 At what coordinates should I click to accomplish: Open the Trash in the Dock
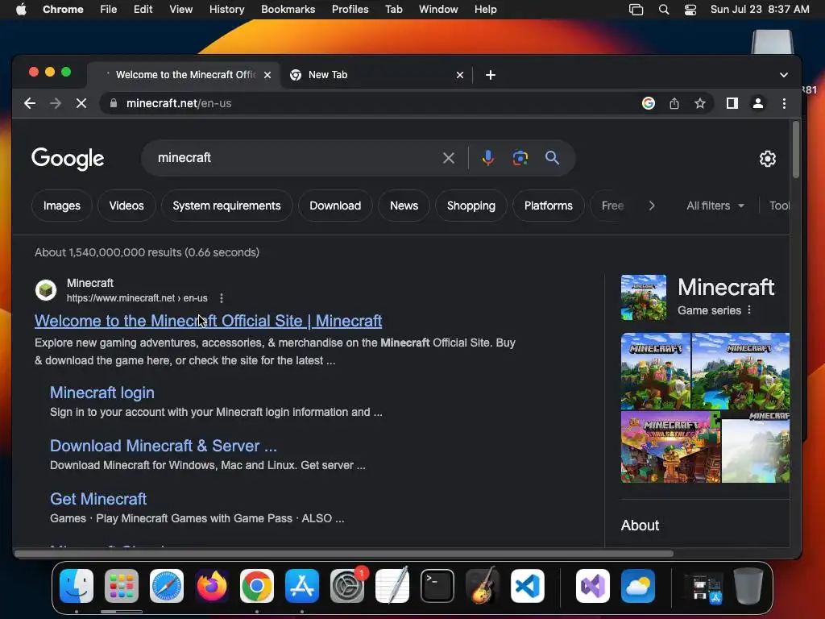point(748,586)
